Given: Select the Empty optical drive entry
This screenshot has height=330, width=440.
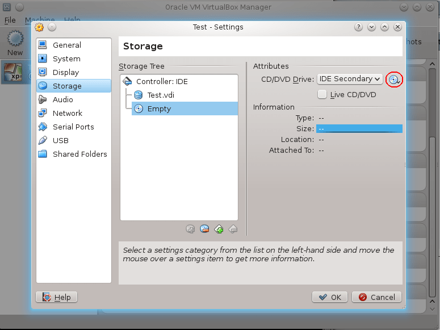Looking at the screenshot, I should [185, 108].
